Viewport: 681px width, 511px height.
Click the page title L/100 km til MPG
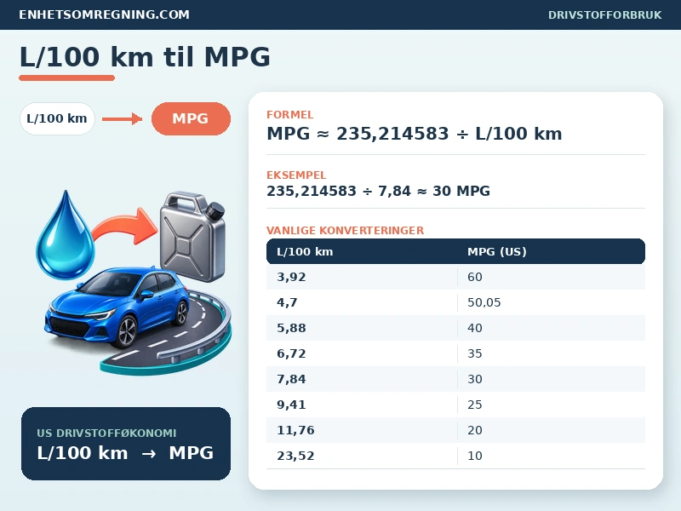[145, 57]
